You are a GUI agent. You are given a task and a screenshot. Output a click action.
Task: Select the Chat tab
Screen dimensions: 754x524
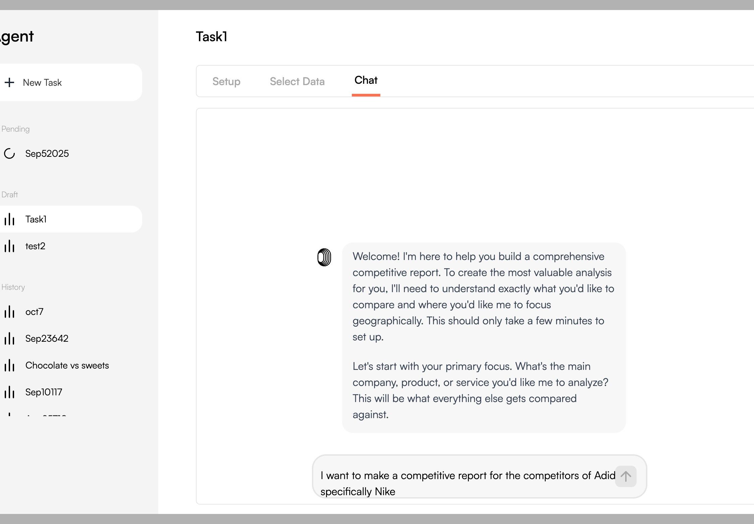(x=366, y=80)
